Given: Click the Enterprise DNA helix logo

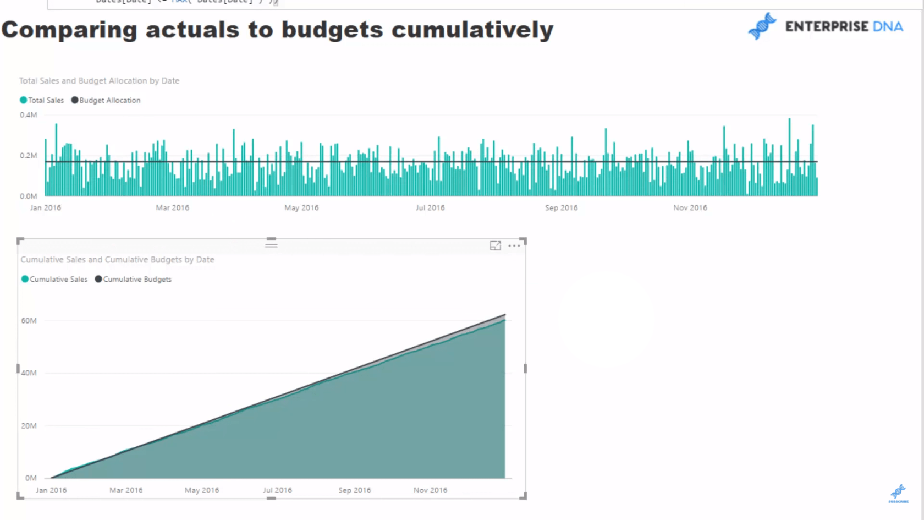Looking at the screenshot, I should point(762,26).
